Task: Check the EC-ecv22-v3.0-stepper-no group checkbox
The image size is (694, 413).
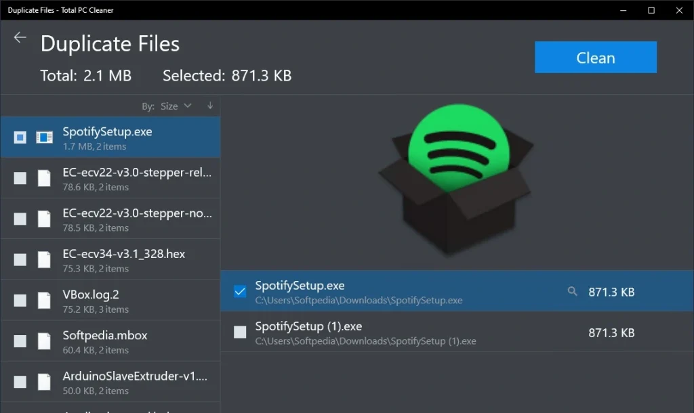Action: click(20, 219)
